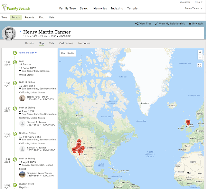Click the FamilySearch logo
Screen dimensions: 206x189
coord(16,7)
